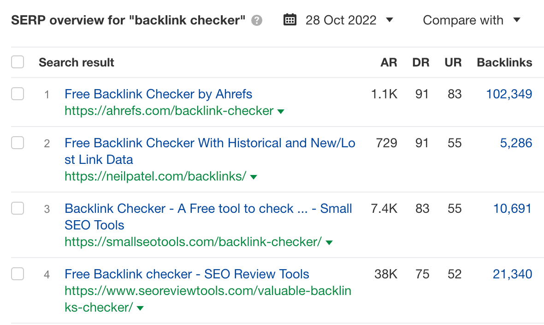Click the 10,691 backlinks count for Small SEO Tools
This screenshot has height=325, width=544.
(x=512, y=208)
